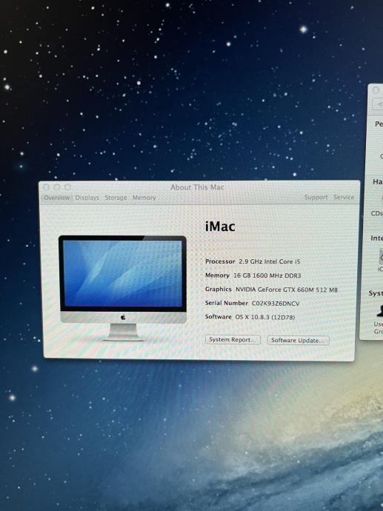Open the Memory tab
Screen dimensions: 383x511
(x=144, y=198)
